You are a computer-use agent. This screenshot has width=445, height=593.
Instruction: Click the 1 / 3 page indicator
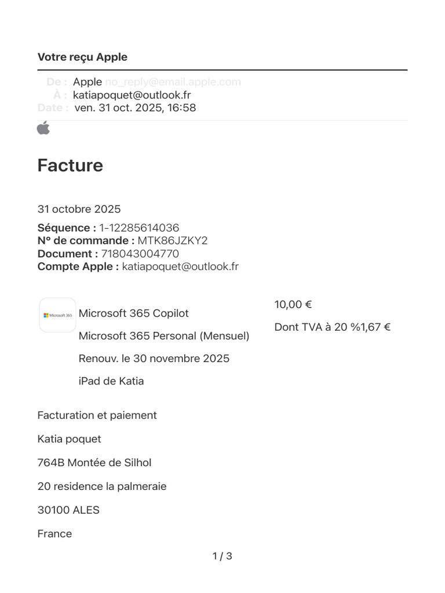click(x=222, y=556)
